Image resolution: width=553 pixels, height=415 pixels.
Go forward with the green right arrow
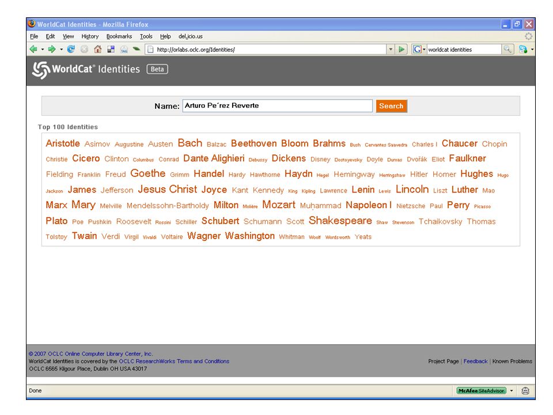52,50
